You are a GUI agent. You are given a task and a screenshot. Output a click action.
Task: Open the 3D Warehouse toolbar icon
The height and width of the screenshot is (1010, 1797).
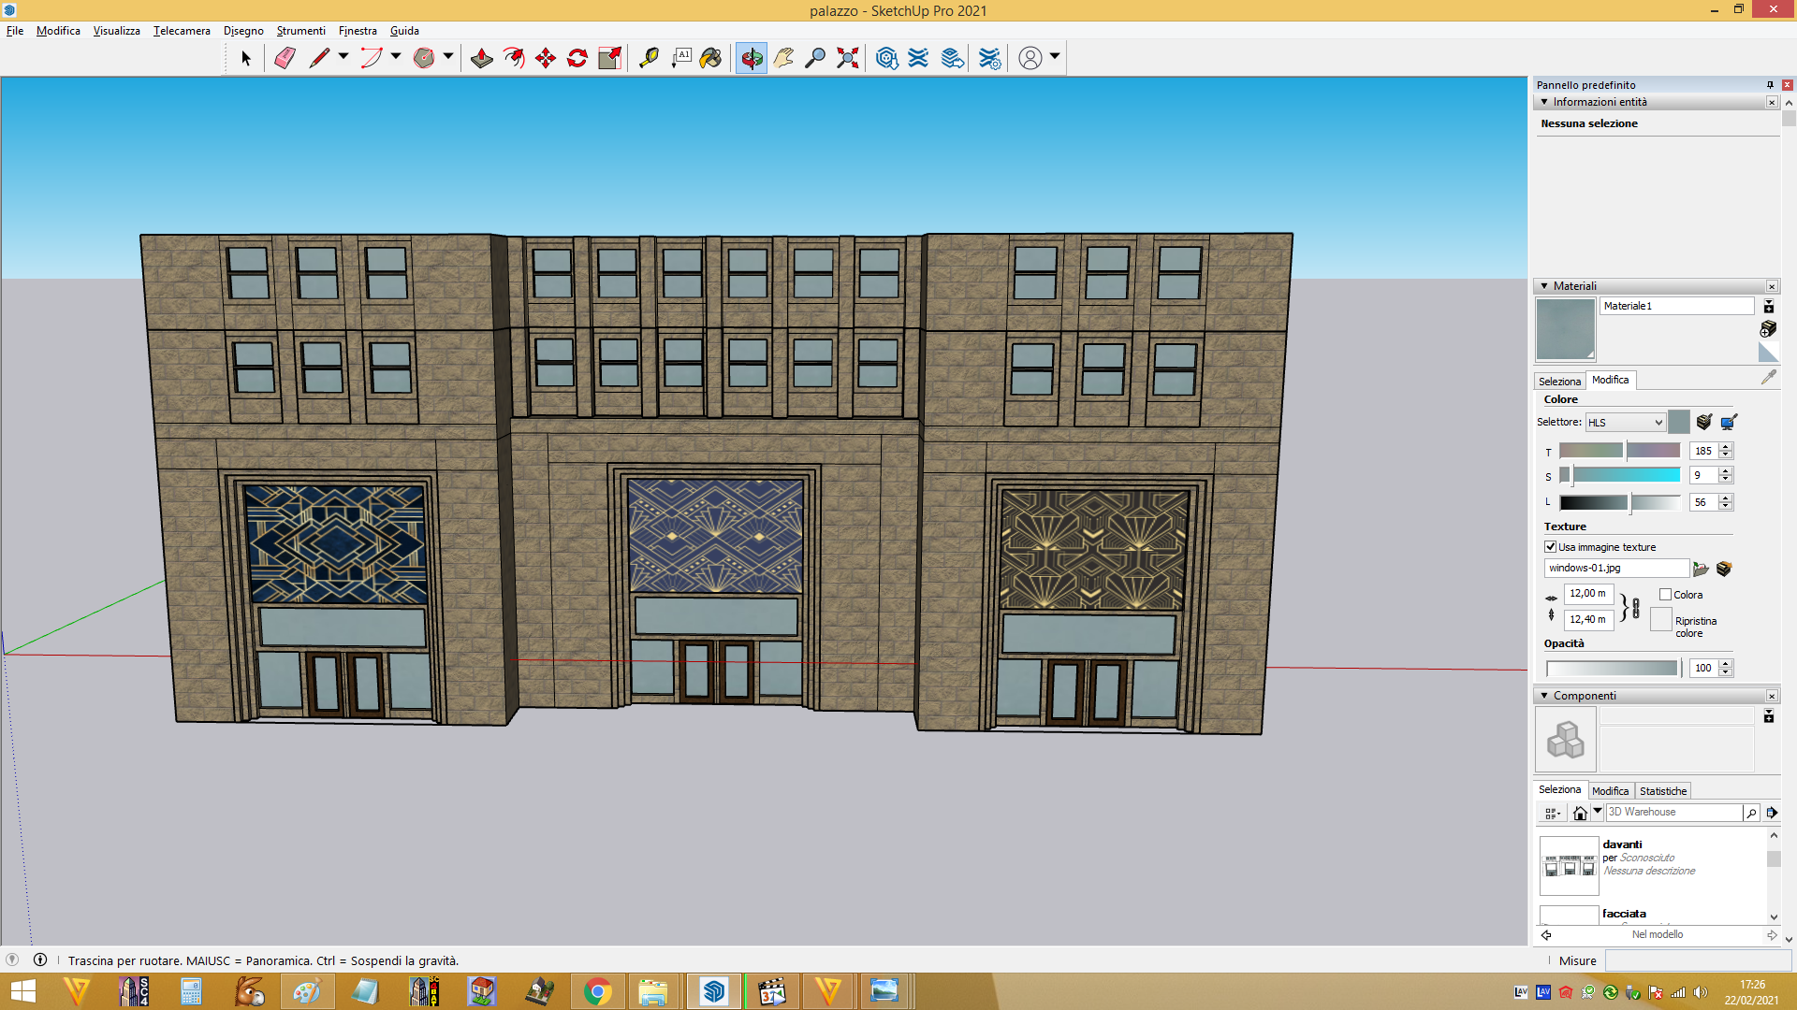(x=886, y=58)
